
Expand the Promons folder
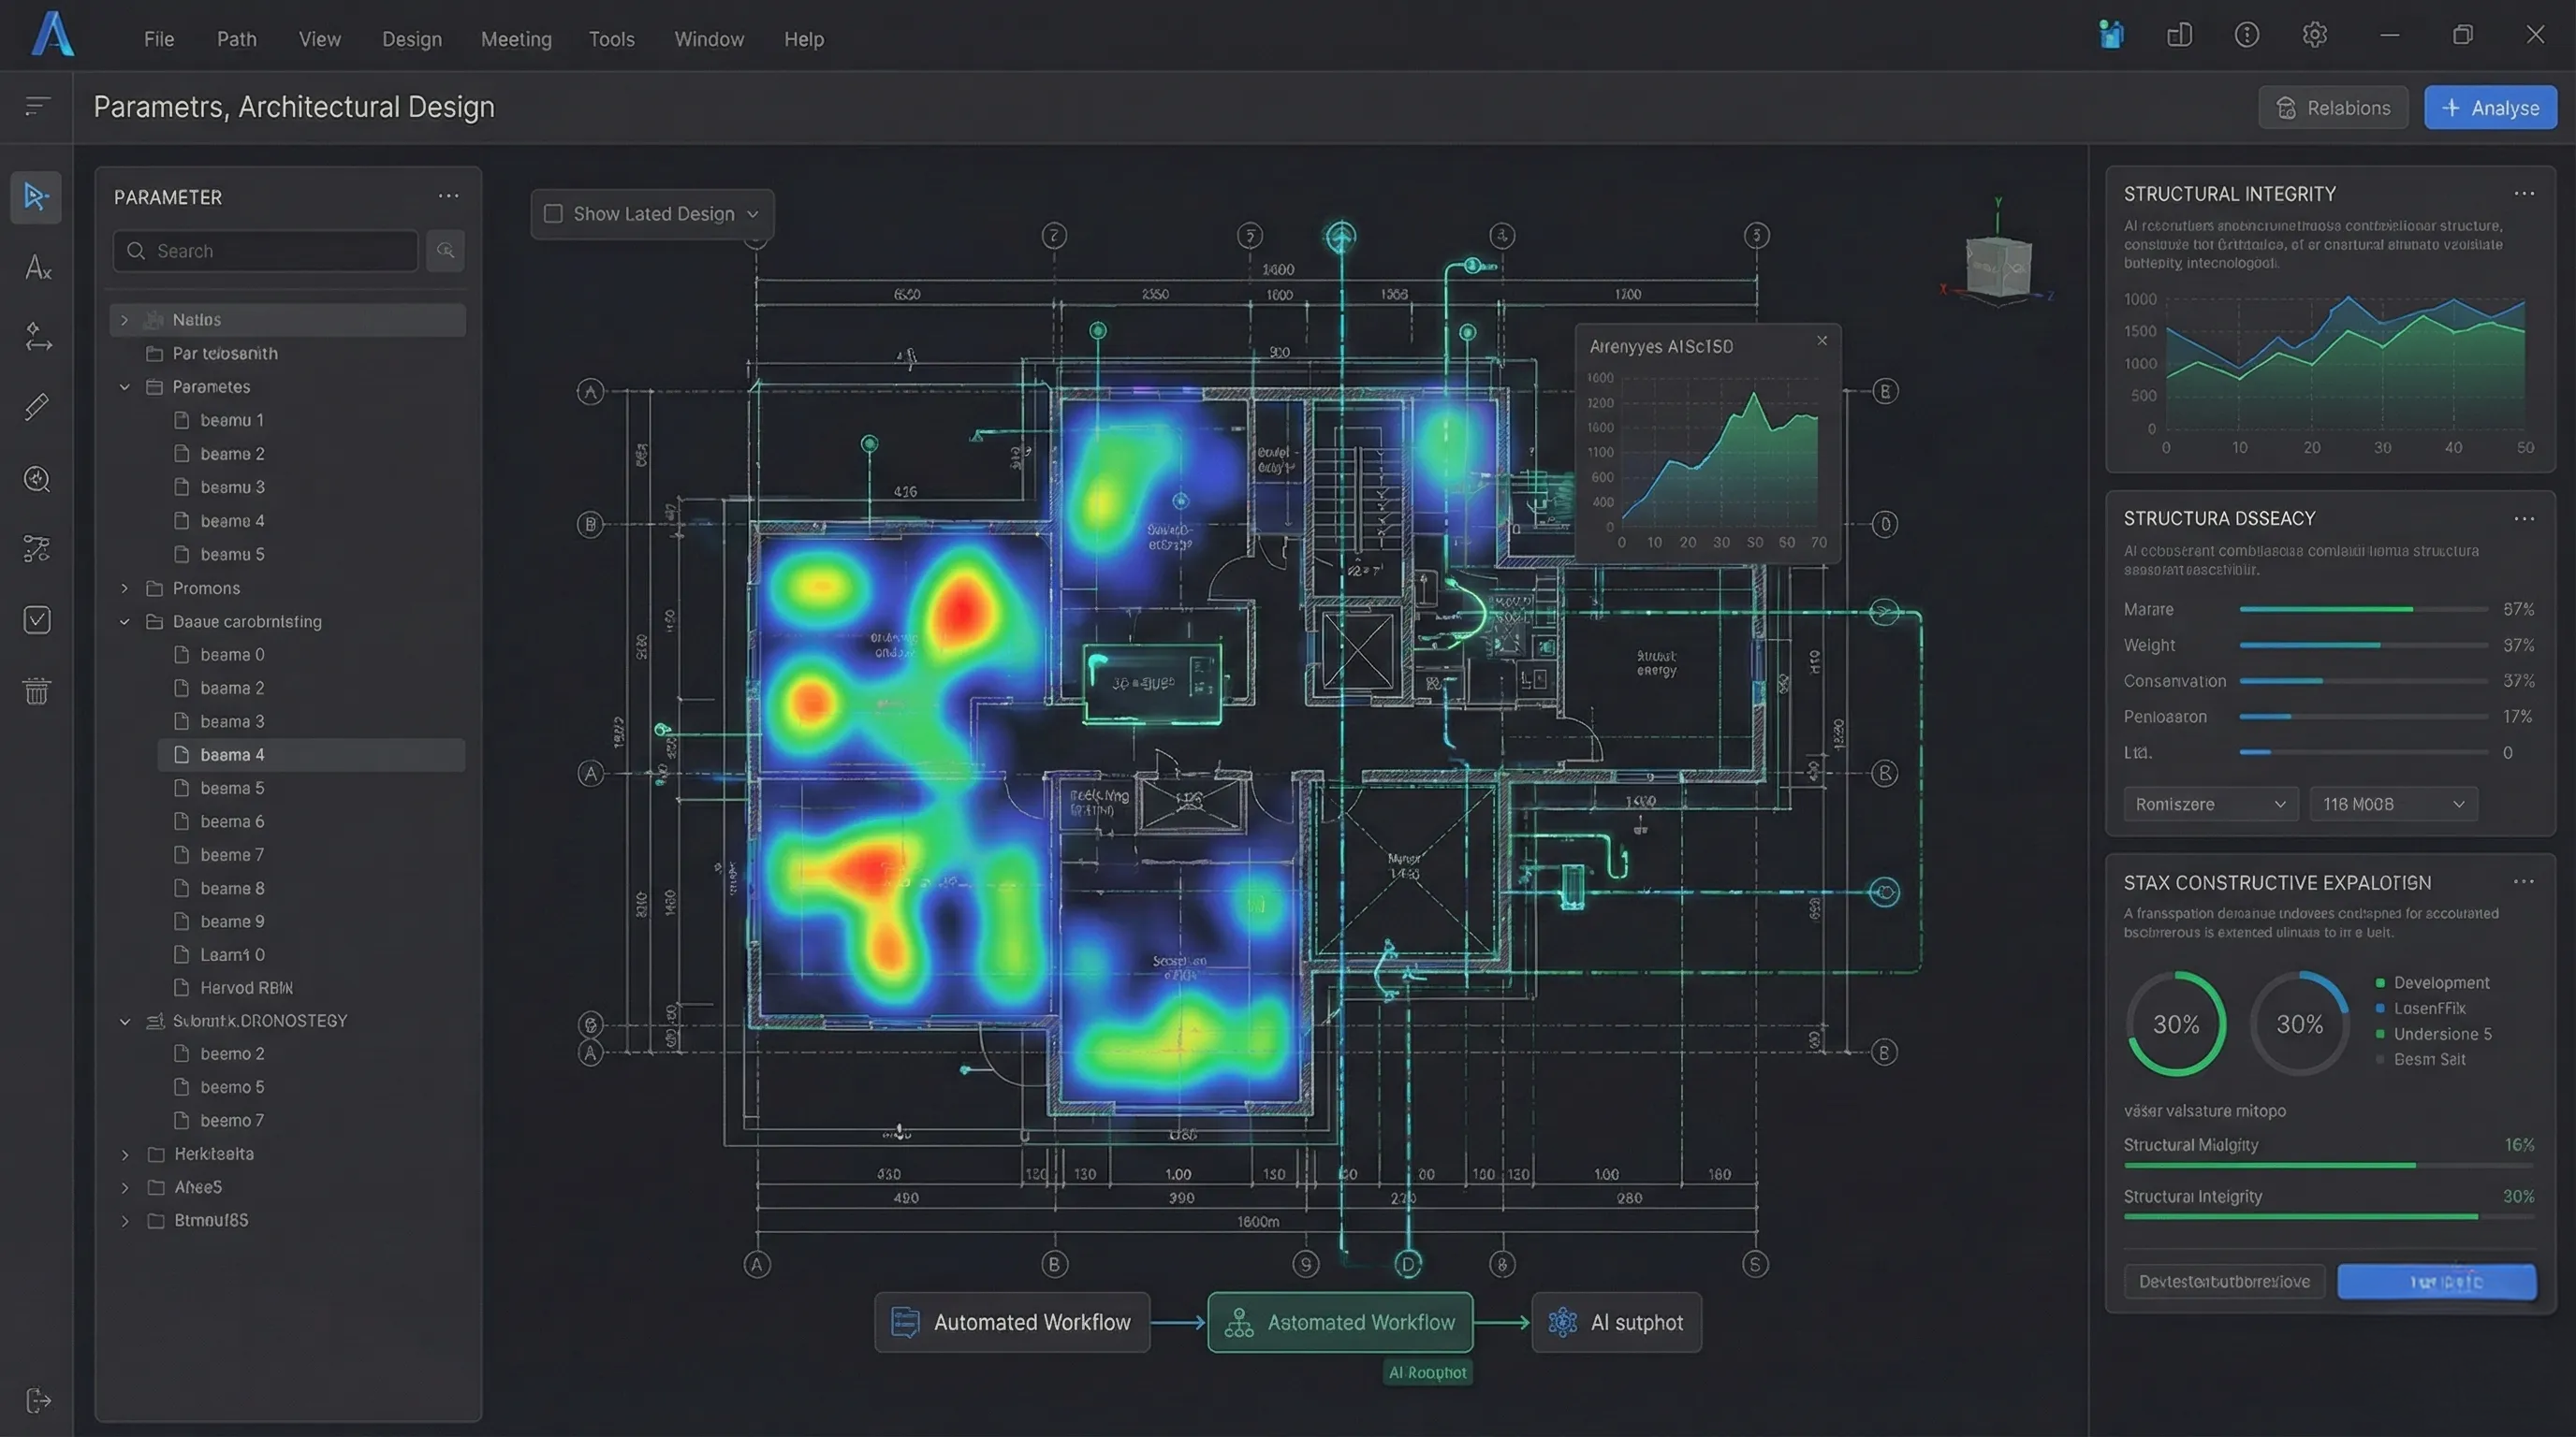coord(125,588)
